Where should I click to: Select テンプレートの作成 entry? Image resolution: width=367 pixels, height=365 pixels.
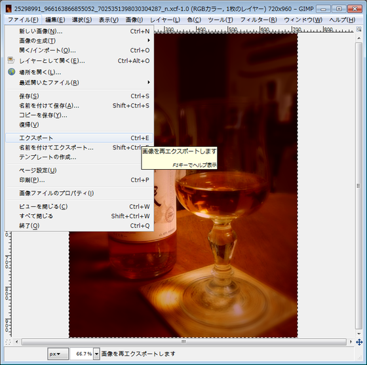coord(79,157)
